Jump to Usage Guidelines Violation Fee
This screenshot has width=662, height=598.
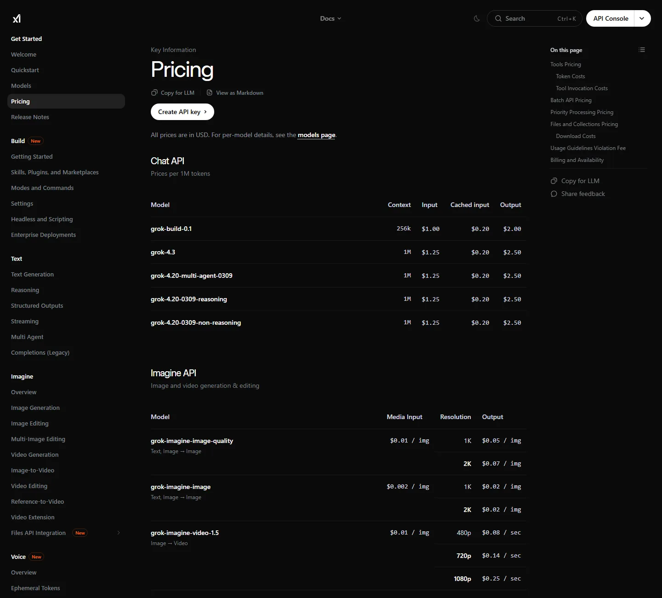[588, 148]
